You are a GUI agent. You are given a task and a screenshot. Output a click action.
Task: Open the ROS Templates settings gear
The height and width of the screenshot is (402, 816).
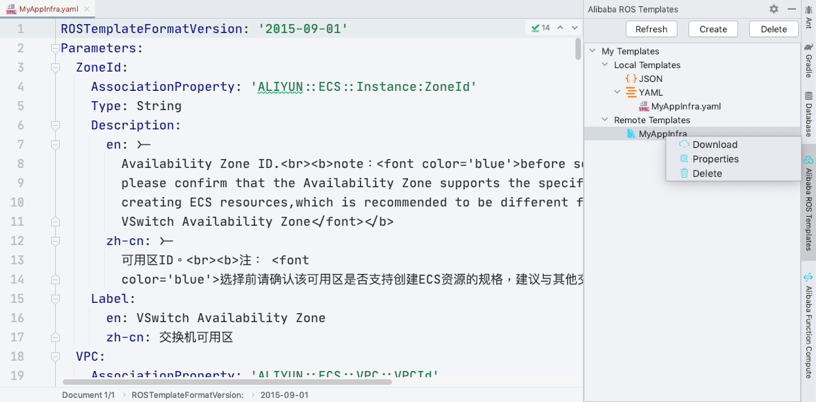click(x=774, y=9)
